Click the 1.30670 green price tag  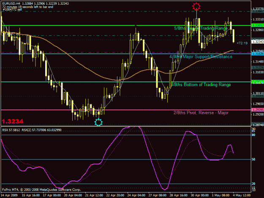pos(258,82)
